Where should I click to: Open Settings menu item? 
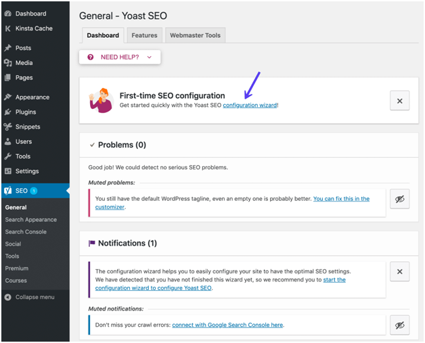pos(27,171)
